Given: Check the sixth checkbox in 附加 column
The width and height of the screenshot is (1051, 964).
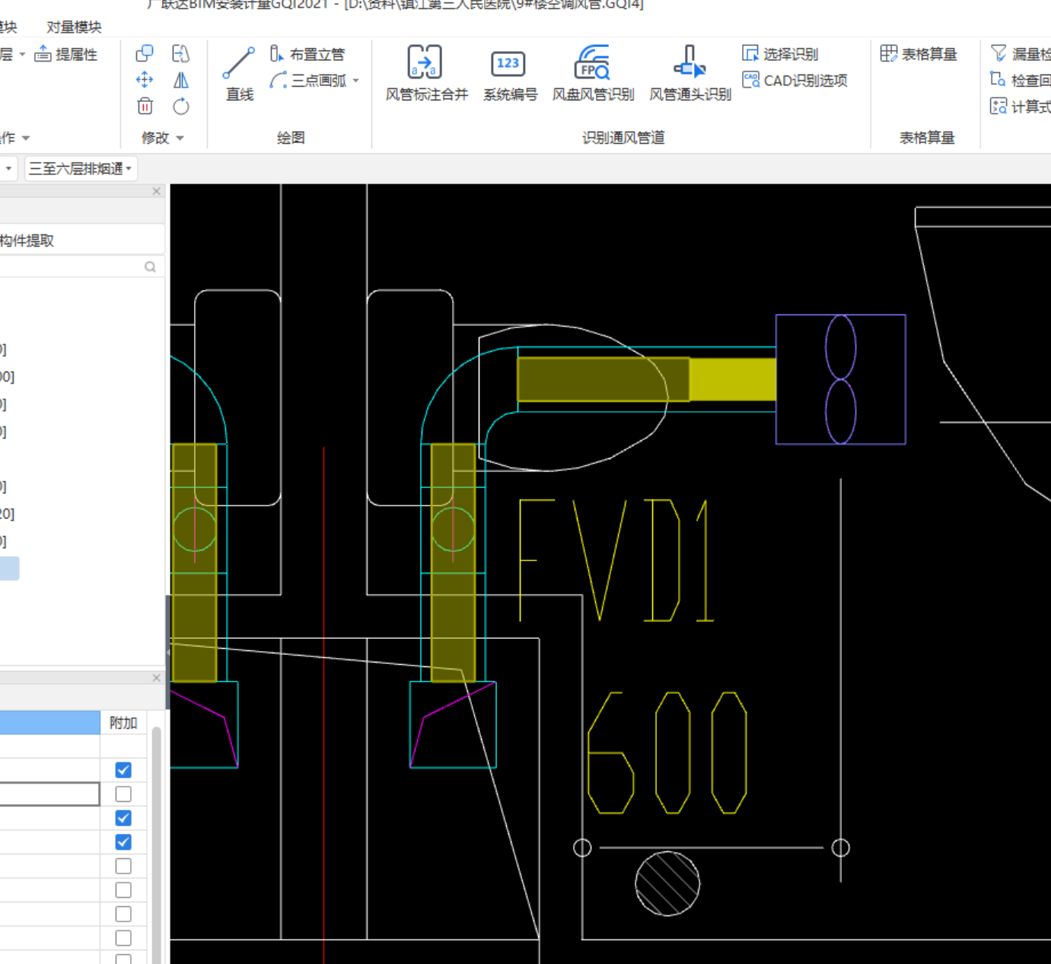Looking at the screenshot, I should coord(123,890).
